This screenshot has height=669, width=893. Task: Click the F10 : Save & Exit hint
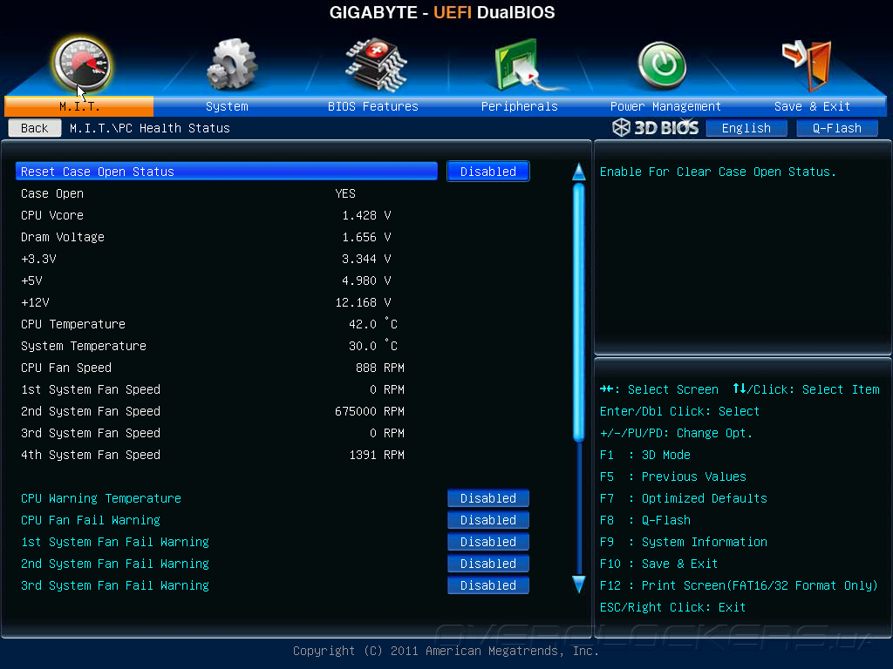point(658,564)
